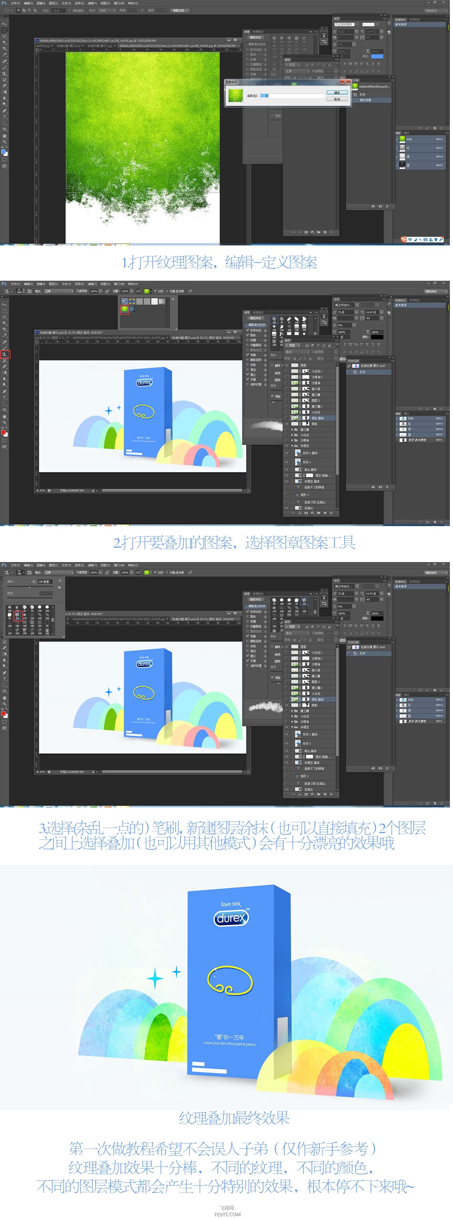Open pattern picker arrow in step 2 options bar

pyautogui.click(x=151, y=291)
